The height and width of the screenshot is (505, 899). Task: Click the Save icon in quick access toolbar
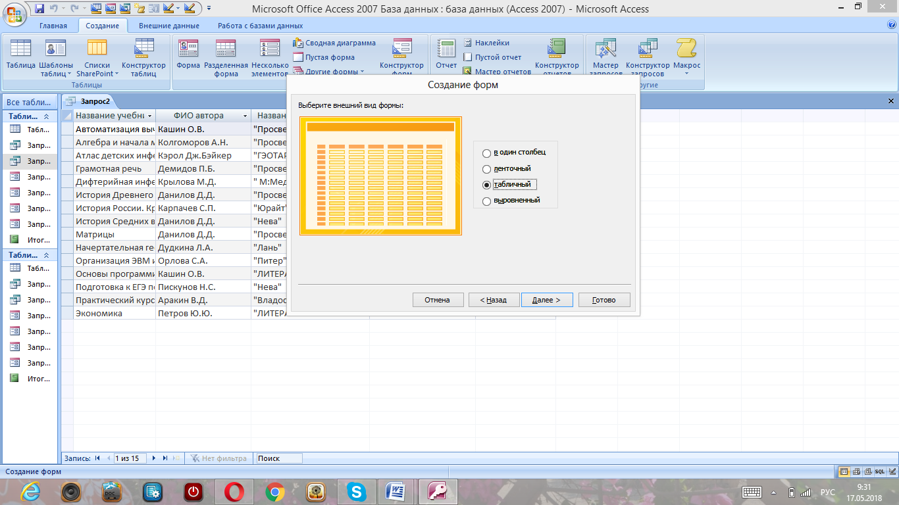pos(39,9)
